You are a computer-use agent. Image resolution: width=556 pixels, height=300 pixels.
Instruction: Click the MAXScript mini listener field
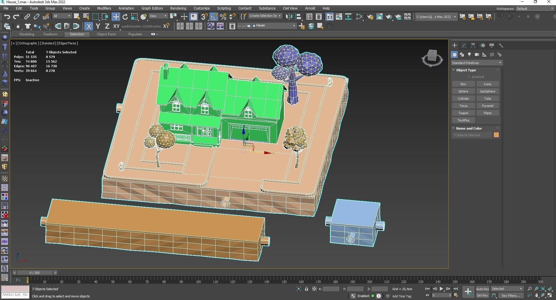(15, 294)
